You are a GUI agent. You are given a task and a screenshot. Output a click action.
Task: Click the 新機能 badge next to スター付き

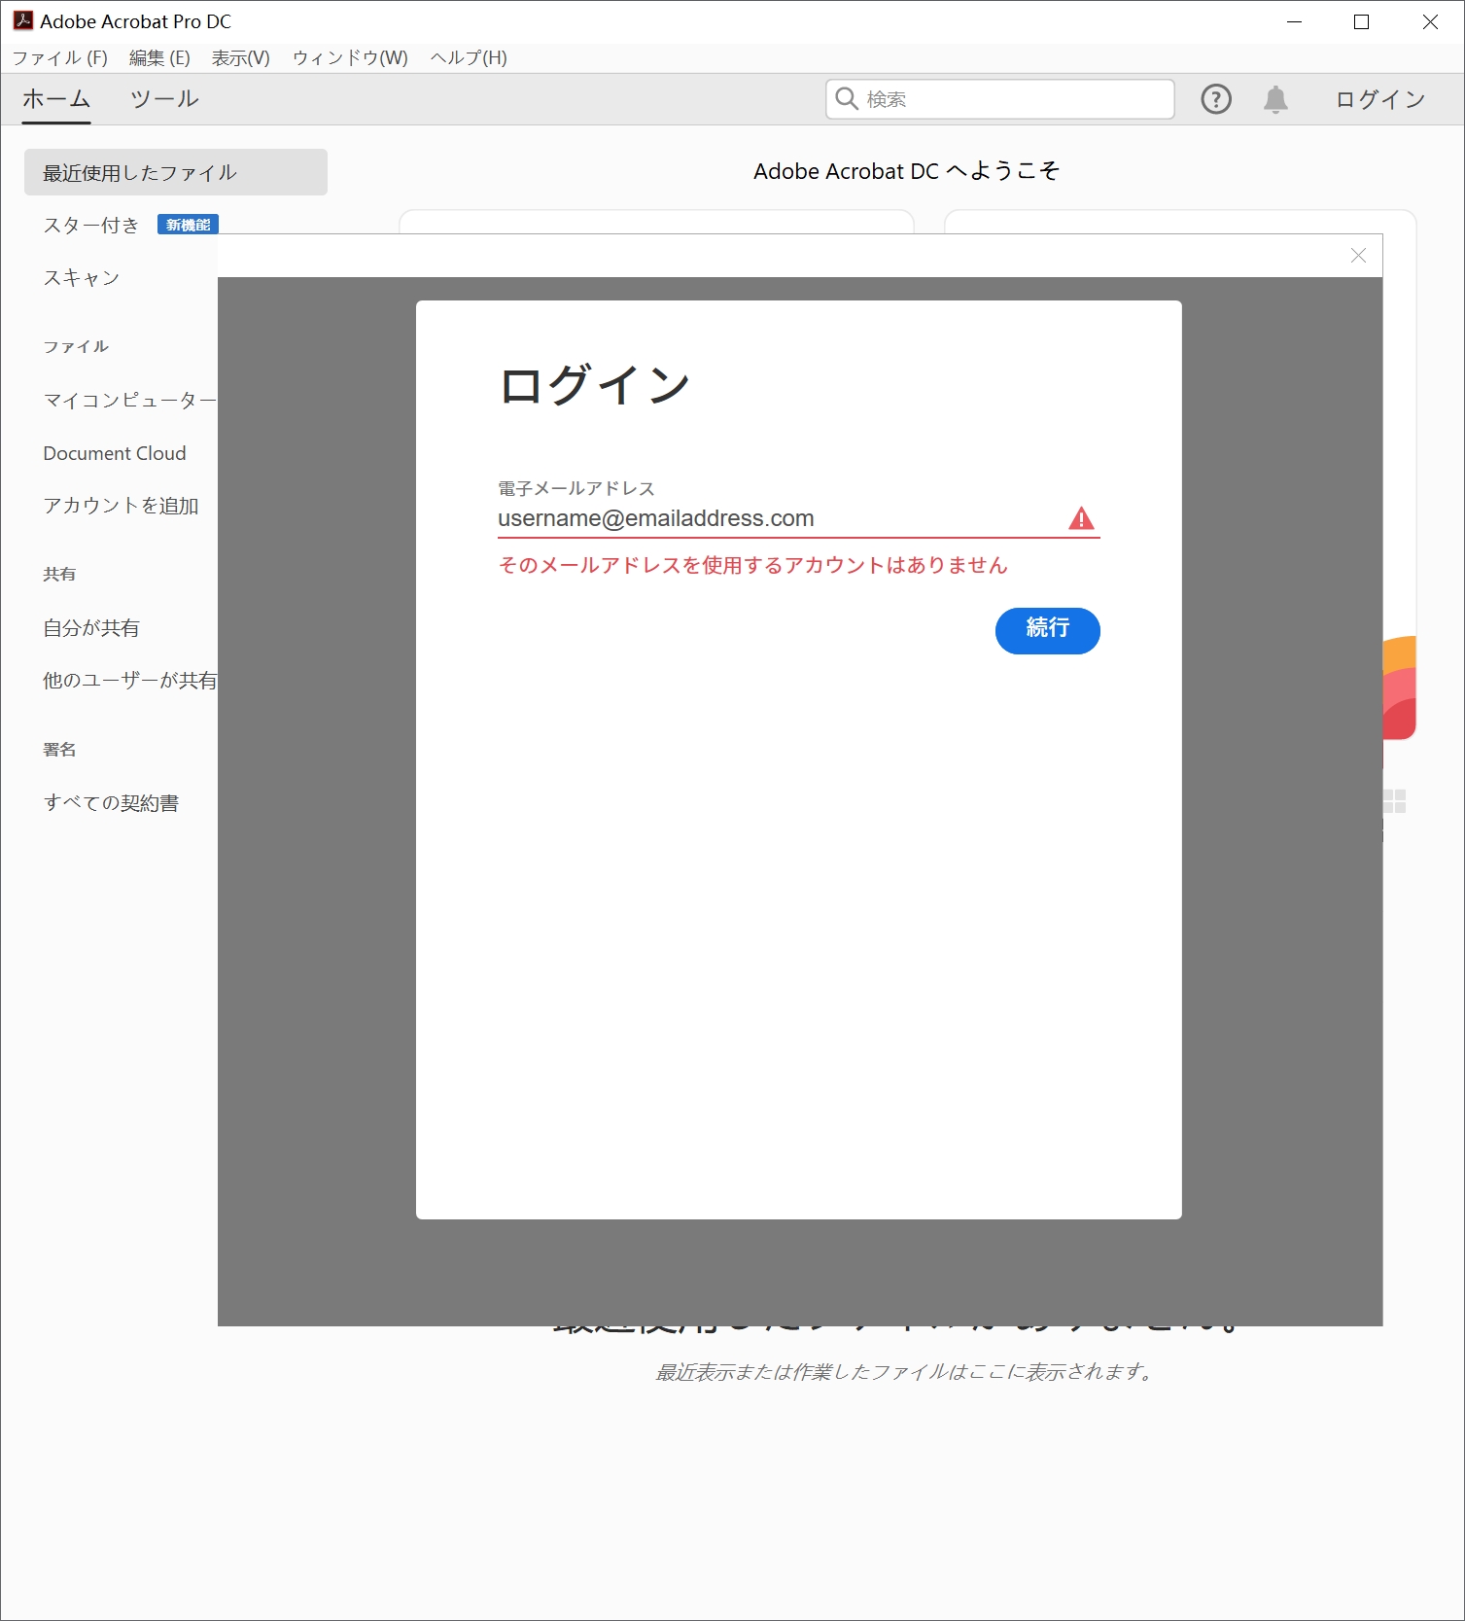point(188,225)
